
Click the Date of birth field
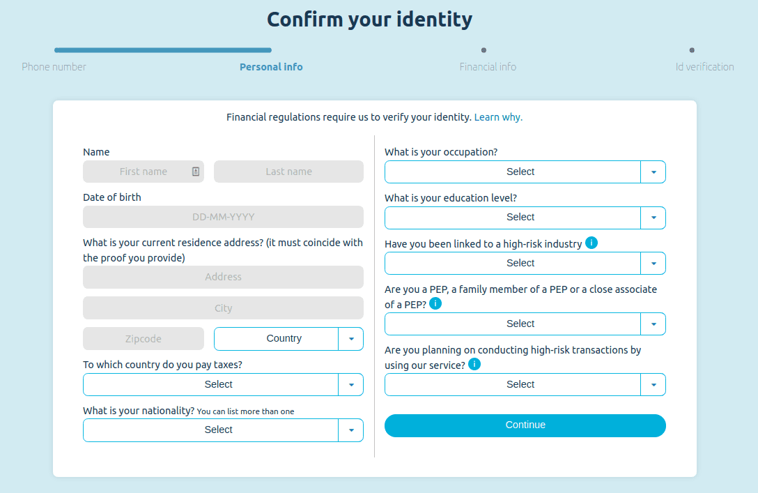point(223,218)
